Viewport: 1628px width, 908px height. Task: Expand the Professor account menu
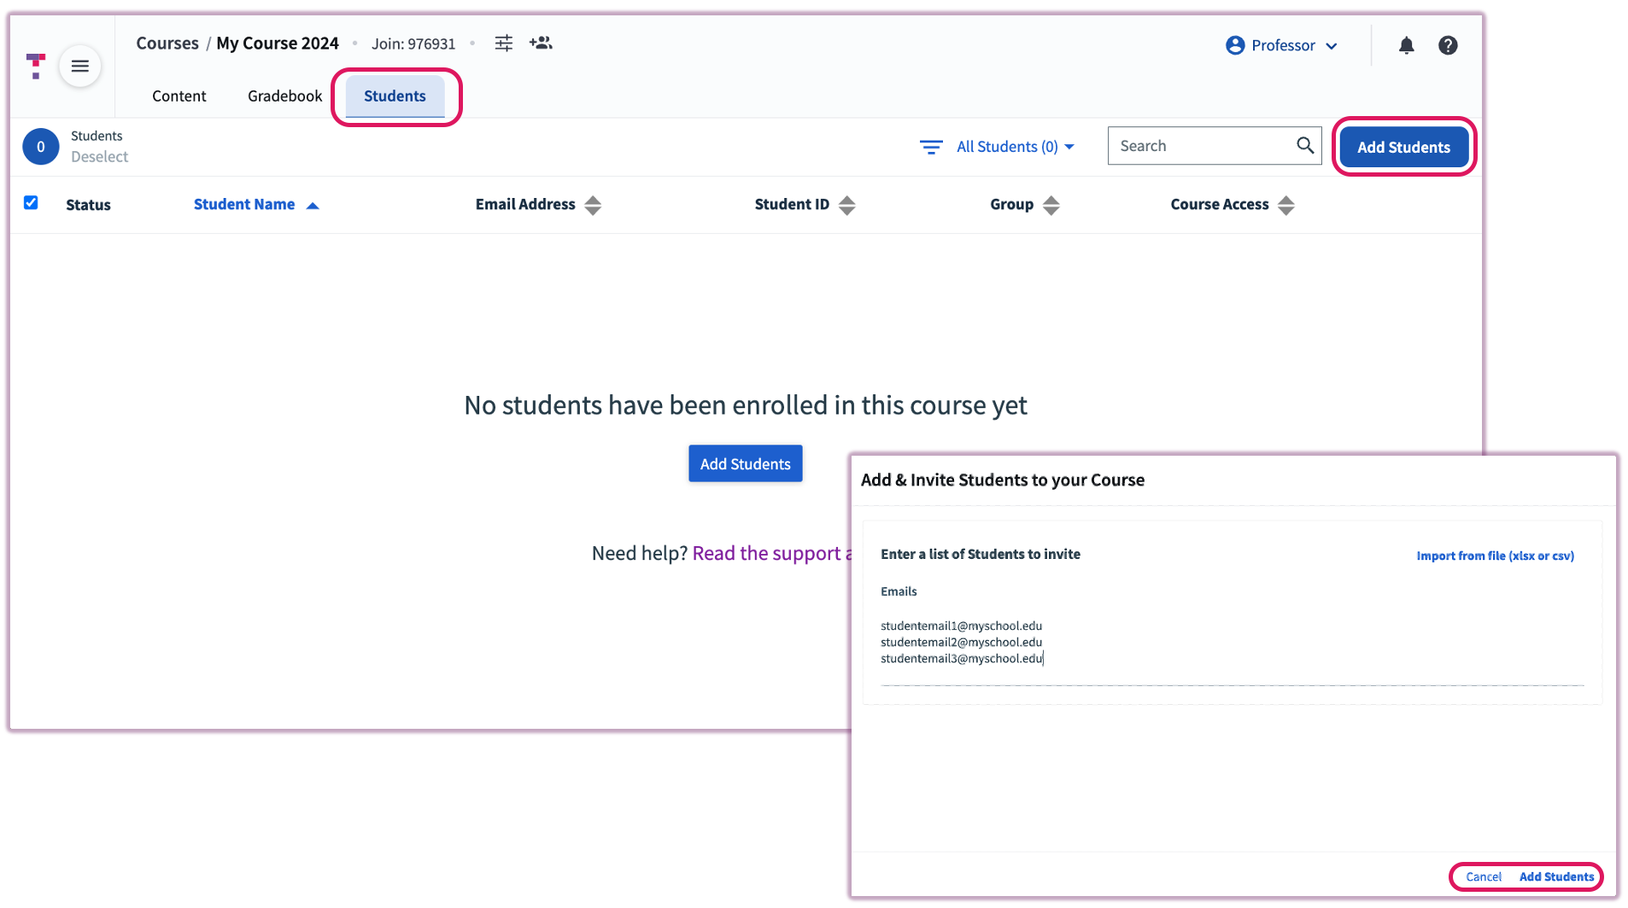tap(1281, 45)
